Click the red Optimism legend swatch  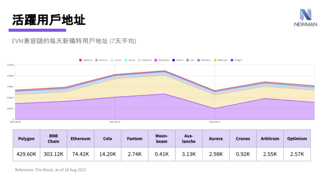[80, 60]
